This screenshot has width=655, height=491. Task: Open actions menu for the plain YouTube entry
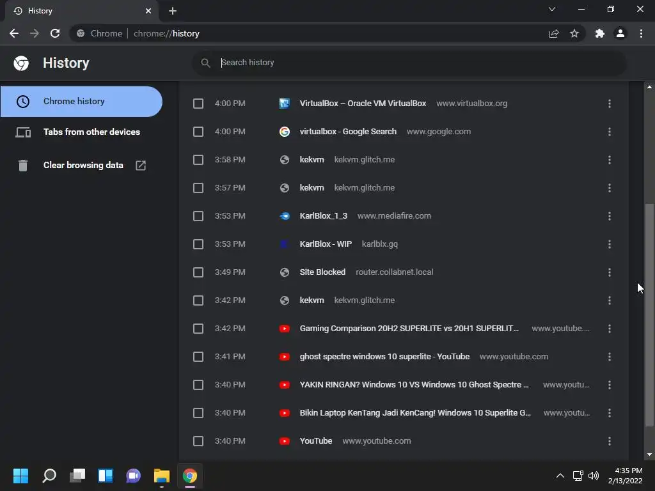pos(610,441)
